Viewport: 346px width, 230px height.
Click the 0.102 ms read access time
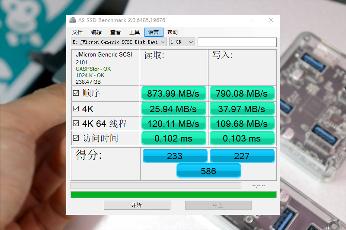click(x=174, y=139)
